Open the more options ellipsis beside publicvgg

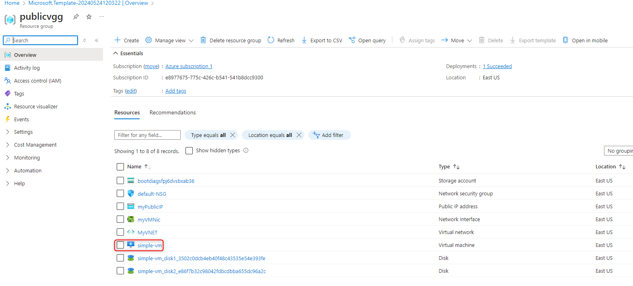pyautogui.click(x=102, y=17)
